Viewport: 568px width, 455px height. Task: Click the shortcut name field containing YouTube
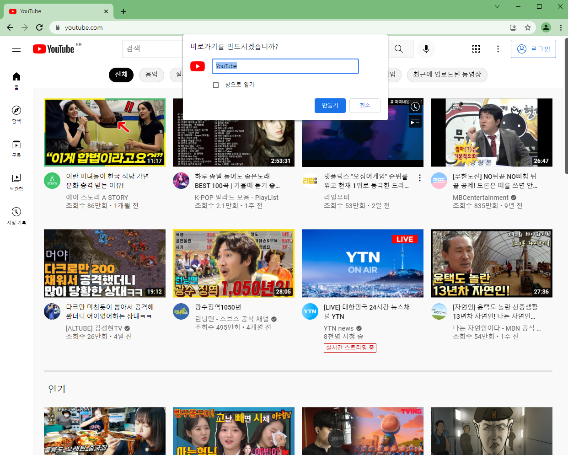[x=285, y=66]
